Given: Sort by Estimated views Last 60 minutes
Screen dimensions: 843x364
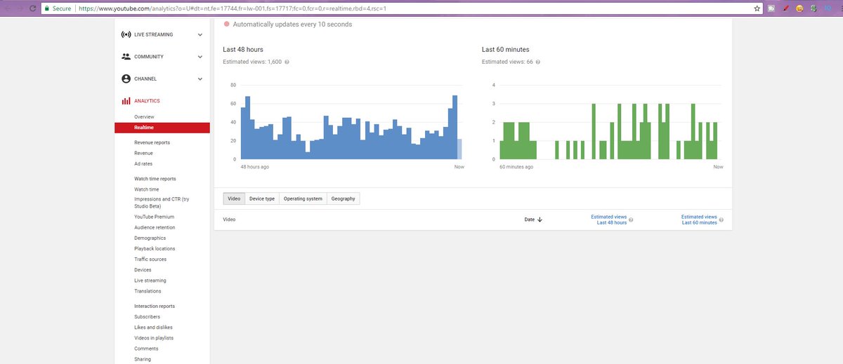Looking at the screenshot, I should tap(699, 220).
